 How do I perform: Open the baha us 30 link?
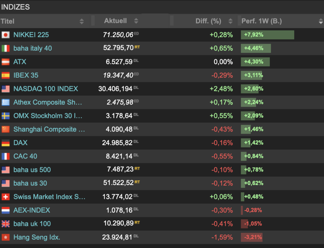click(30, 183)
